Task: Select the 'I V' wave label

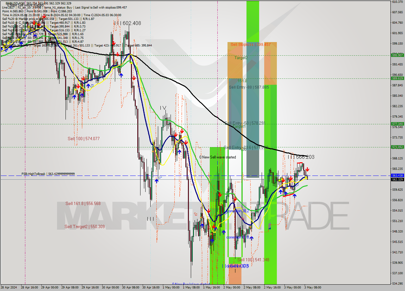Action: tap(163, 108)
